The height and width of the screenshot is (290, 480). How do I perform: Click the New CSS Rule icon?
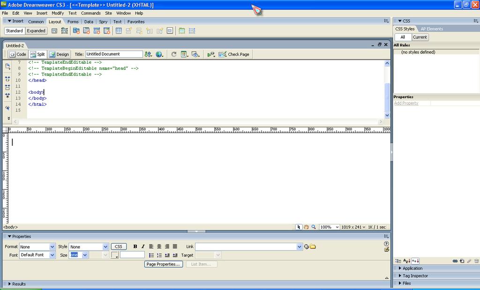[462, 261]
